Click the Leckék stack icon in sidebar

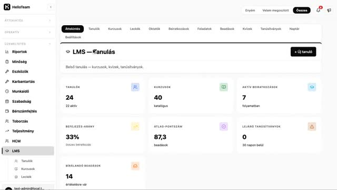[16, 177]
